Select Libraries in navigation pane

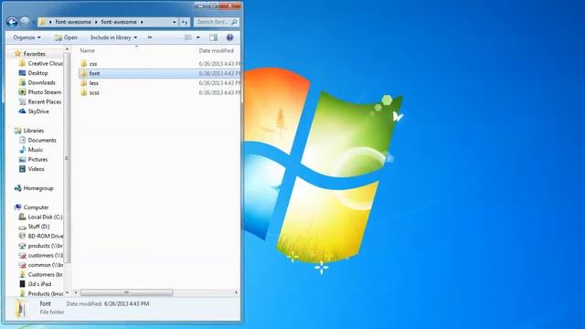(x=33, y=131)
